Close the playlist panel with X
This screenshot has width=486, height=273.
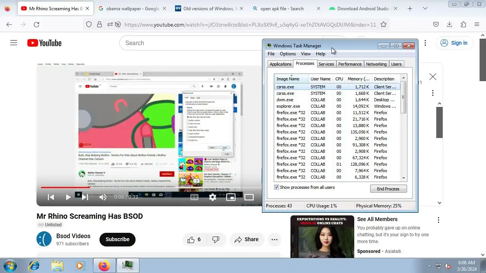tap(433, 77)
